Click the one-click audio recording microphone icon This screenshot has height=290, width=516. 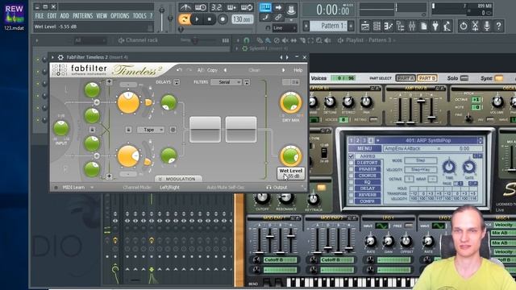[x=487, y=26]
